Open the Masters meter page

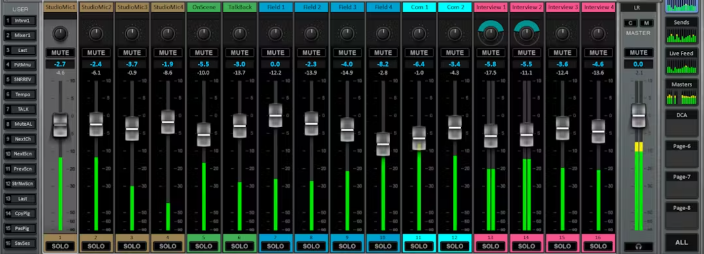pos(681,93)
